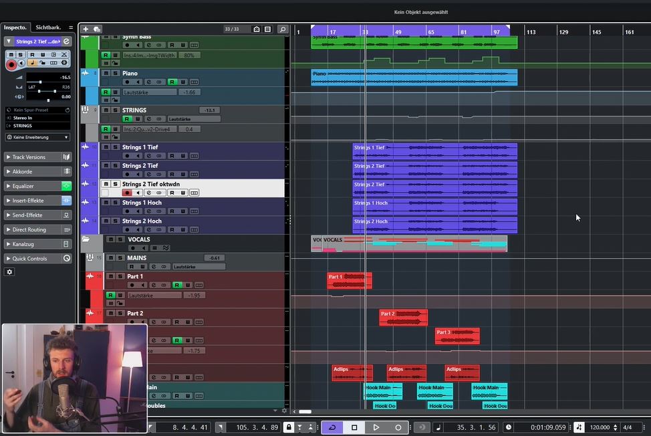Mute the Piano track
The image size is (651, 436).
[x=106, y=73]
